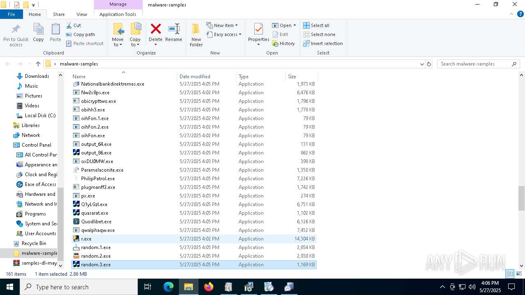Click the file list vertical scrollbar thumb
525x295 pixels.
coord(521,198)
